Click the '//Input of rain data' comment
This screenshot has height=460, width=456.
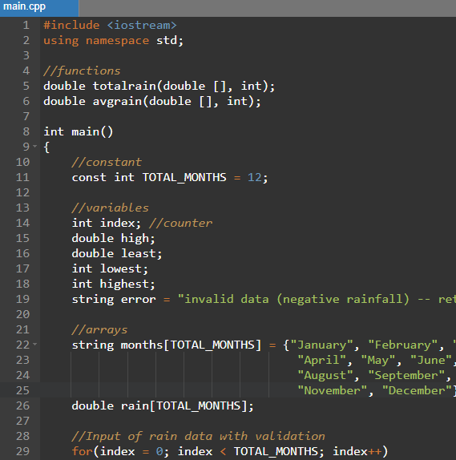click(x=199, y=437)
